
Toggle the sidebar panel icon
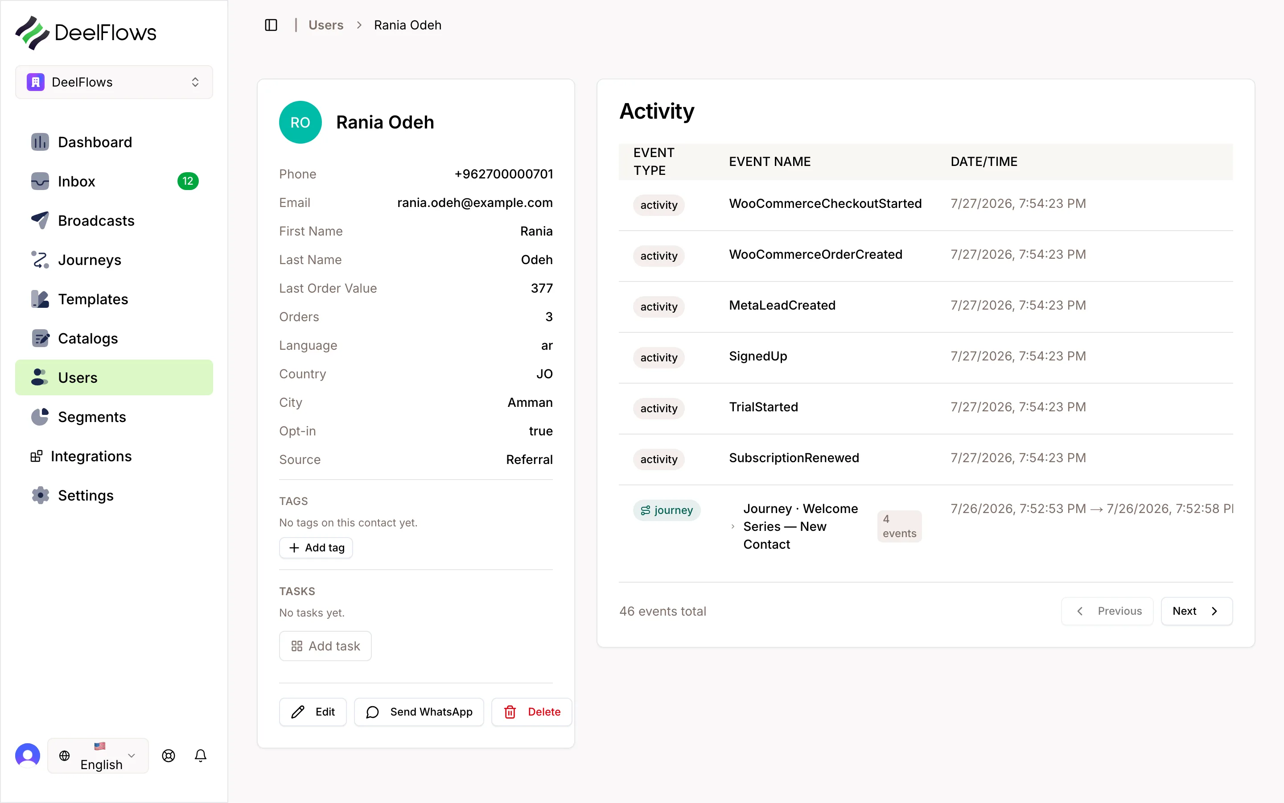(x=271, y=25)
